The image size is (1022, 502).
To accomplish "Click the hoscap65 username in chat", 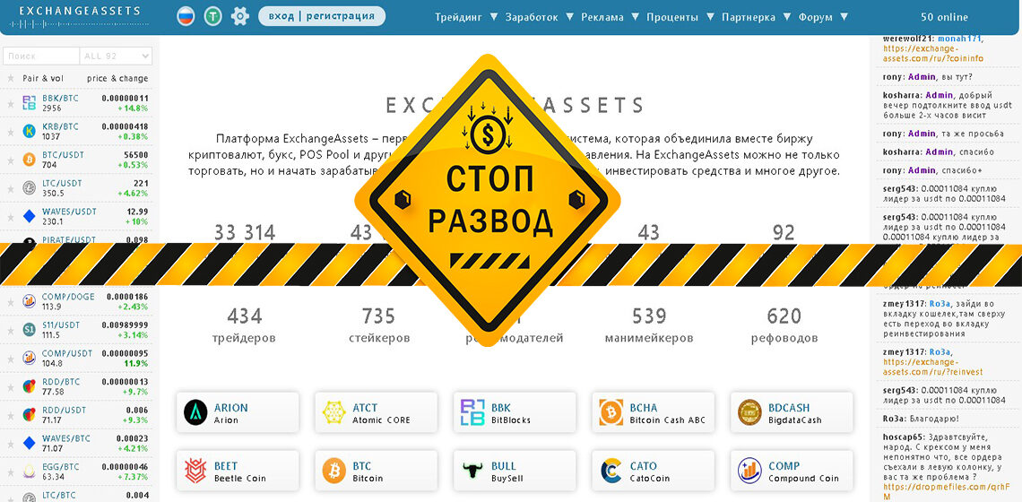I will coord(902,437).
